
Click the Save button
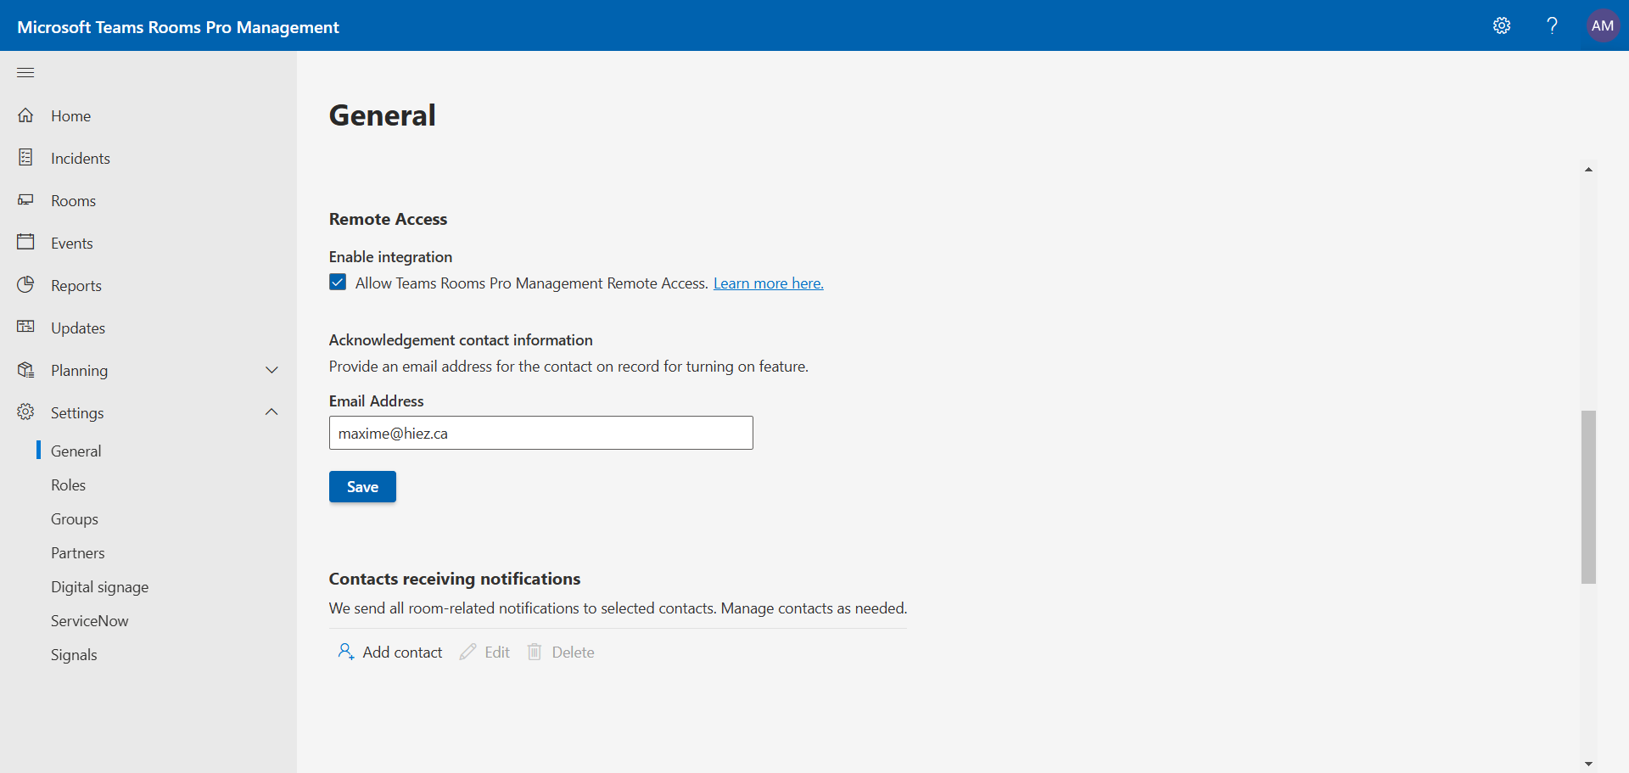pos(362,486)
